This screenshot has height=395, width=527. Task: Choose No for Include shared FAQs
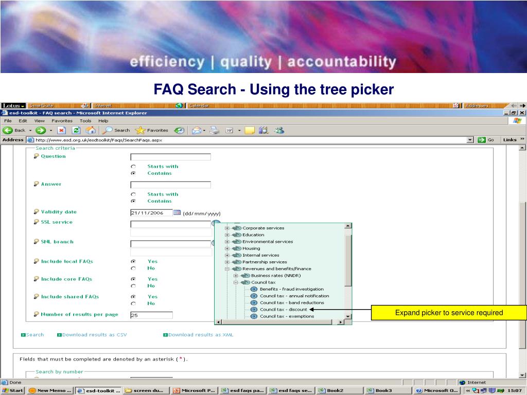coord(133,303)
